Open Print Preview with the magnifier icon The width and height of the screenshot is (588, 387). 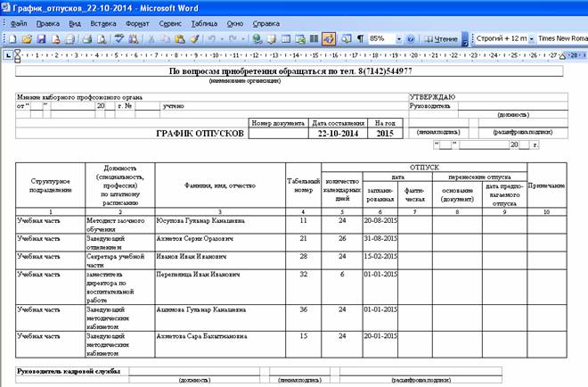[x=102, y=38]
